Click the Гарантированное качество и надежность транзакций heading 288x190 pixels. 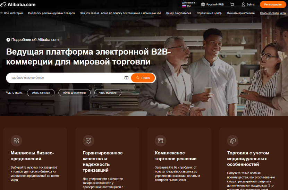point(103,161)
